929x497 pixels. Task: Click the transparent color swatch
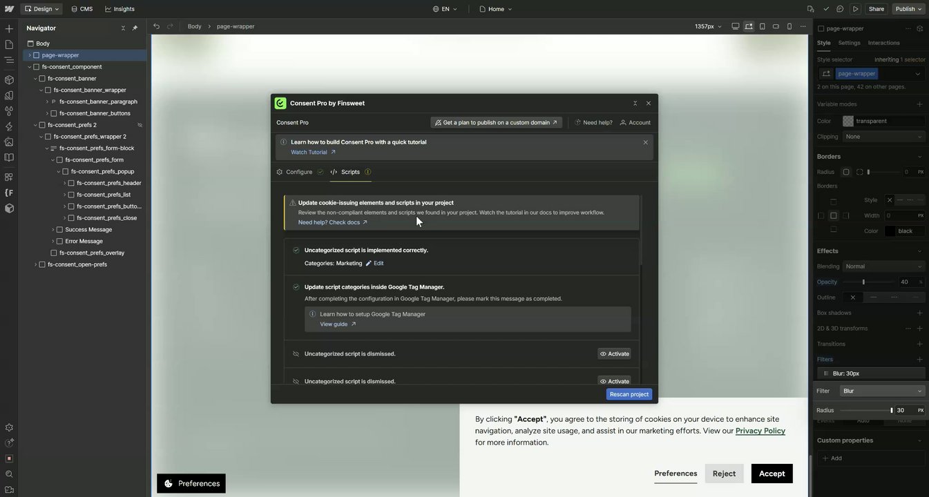[848, 121]
